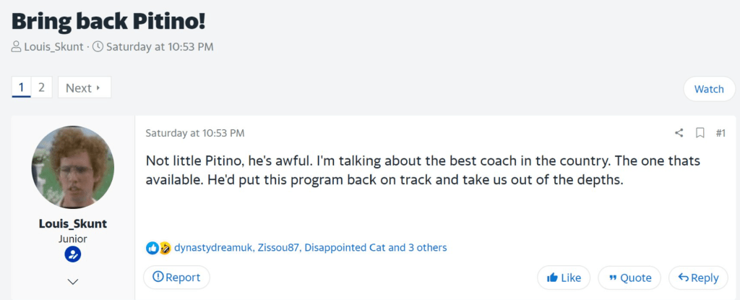Viewport: 740px width, 300px height.
Task: Click the Next page arrow button
Action: click(85, 88)
